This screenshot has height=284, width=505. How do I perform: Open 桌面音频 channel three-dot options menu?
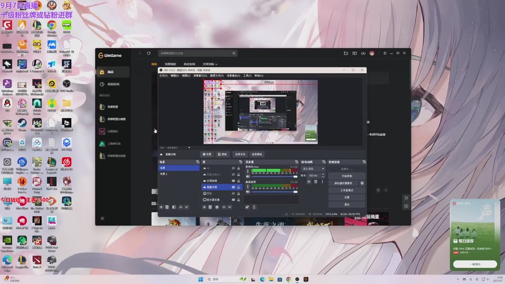coord(247,186)
